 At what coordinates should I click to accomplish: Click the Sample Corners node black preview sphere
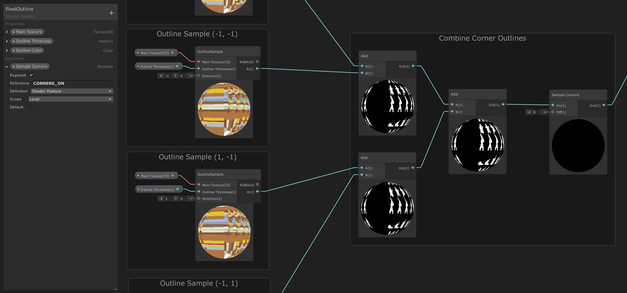pos(578,146)
